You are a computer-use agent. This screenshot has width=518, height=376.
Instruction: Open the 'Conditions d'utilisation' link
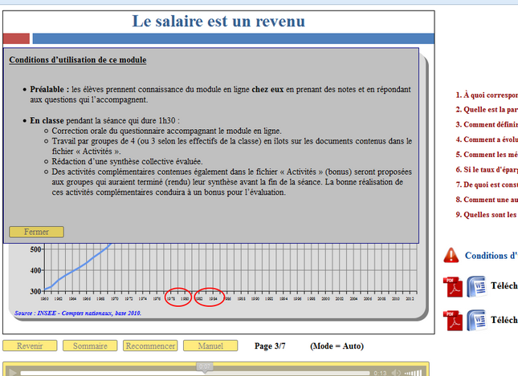[x=491, y=257]
